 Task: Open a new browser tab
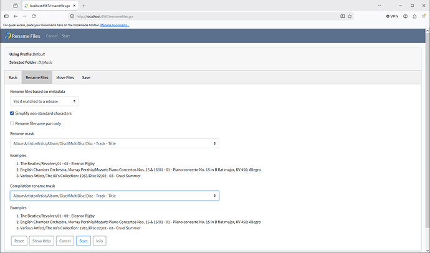click(x=84, y=6)
